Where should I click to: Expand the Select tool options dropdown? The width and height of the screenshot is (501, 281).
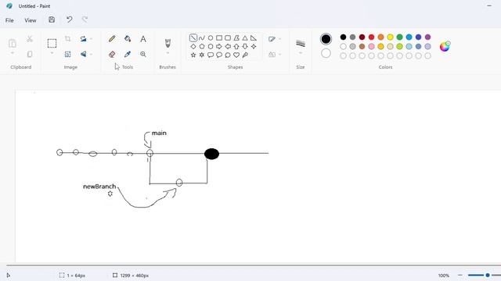[52, 53]
